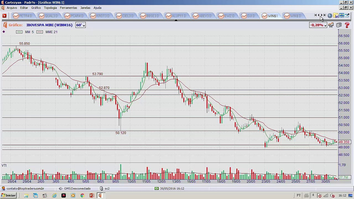Click the purple diamond marker near the legend
Viewport: 354px width, 199px height.
4,32
